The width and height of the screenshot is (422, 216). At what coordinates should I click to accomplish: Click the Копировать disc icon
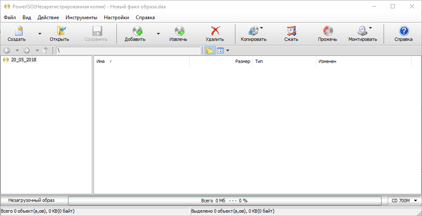pyautogui.click(x=253, y=31)
